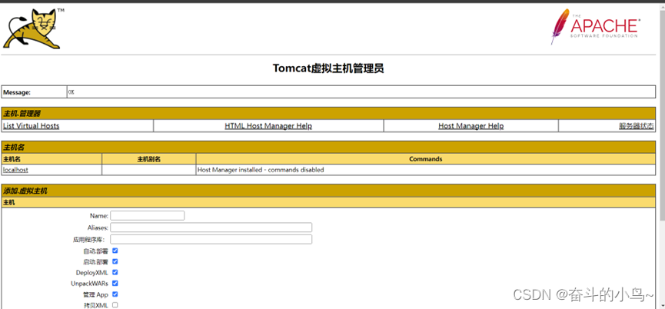
Task: Focus the 应用程序库 app base field
Action: click(211, 239)
